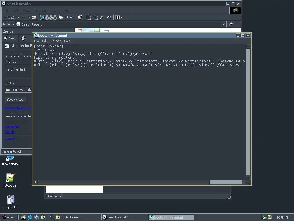Click Computers link in Search pane
Screen dimensions: 294x221
tap(12, 127)
